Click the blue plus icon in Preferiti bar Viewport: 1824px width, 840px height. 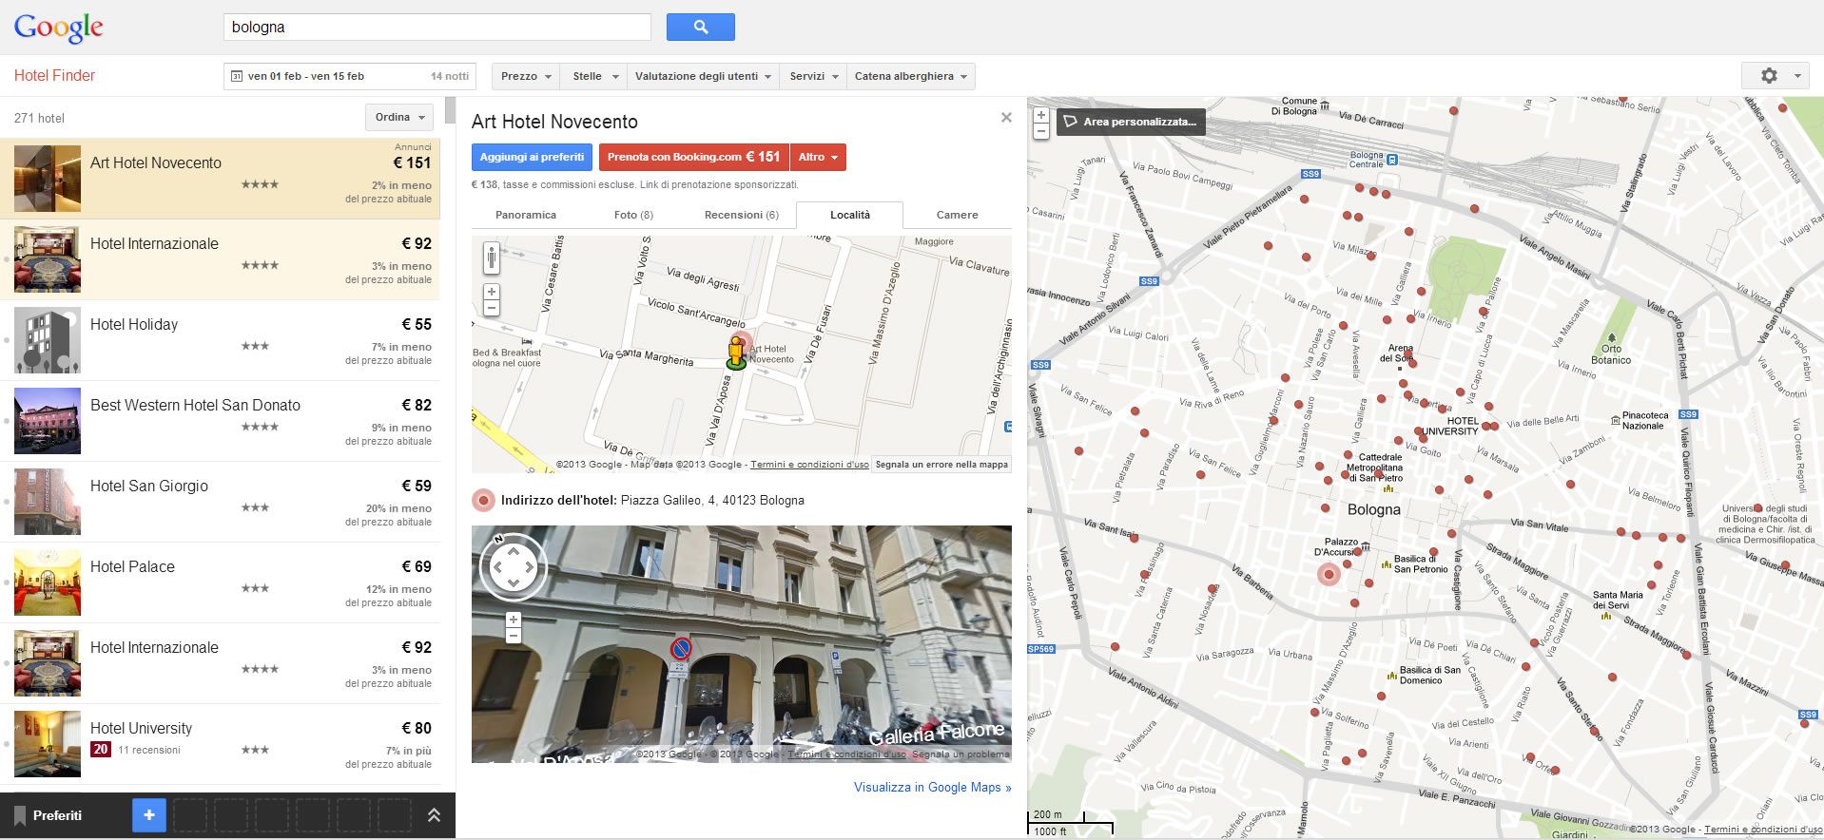[x=148, y=815]
